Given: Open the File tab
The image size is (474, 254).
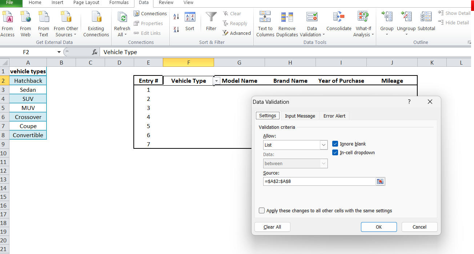Looking at the screenshot, I should click(10, 3).
